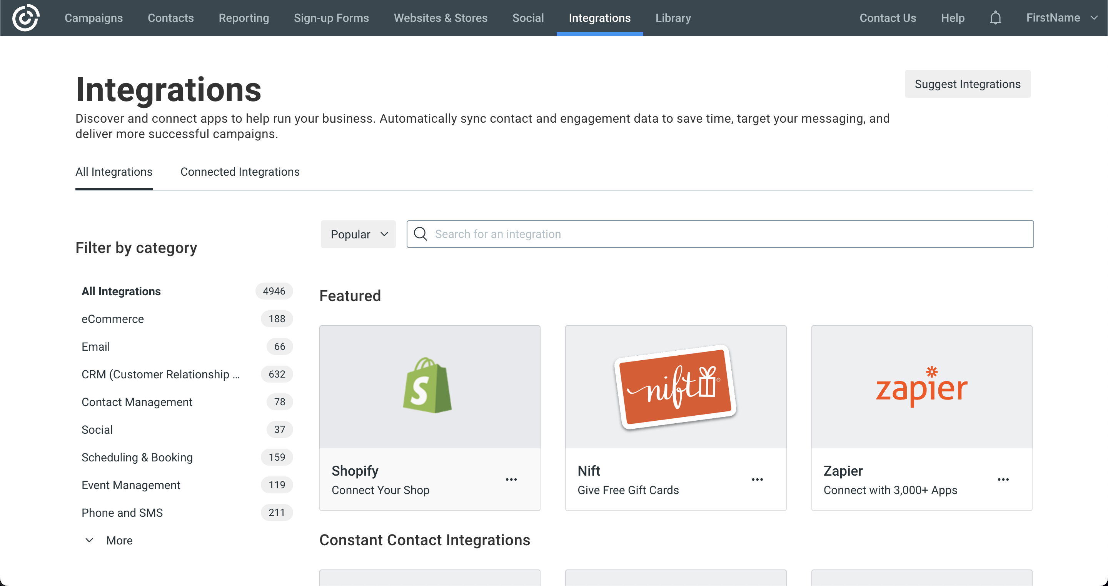The width and height of the screenshot is (1108, 586).
Task: Open the Library navigation item
Action: pyautogui.click(x=673, y=18)
